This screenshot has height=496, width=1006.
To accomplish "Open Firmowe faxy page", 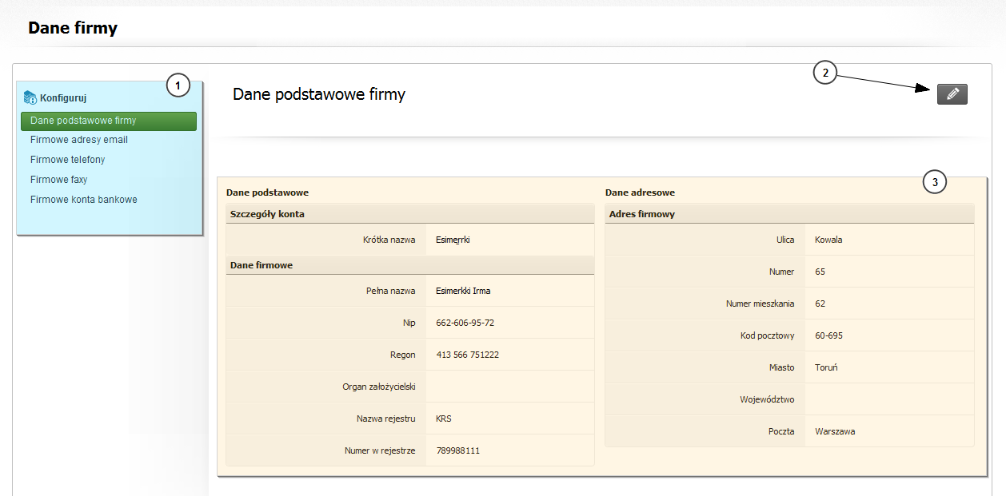I will click(x=59, y=180).
